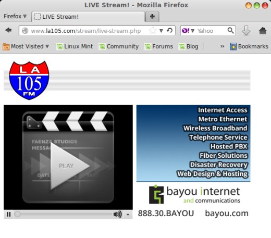Click the Hosted PBX ad text
Viewport: 271px width, 238px height.
[229, 146]
